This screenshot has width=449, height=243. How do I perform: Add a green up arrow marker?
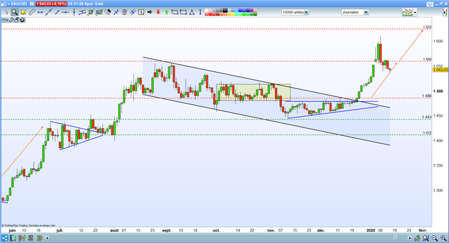[166, 13]
